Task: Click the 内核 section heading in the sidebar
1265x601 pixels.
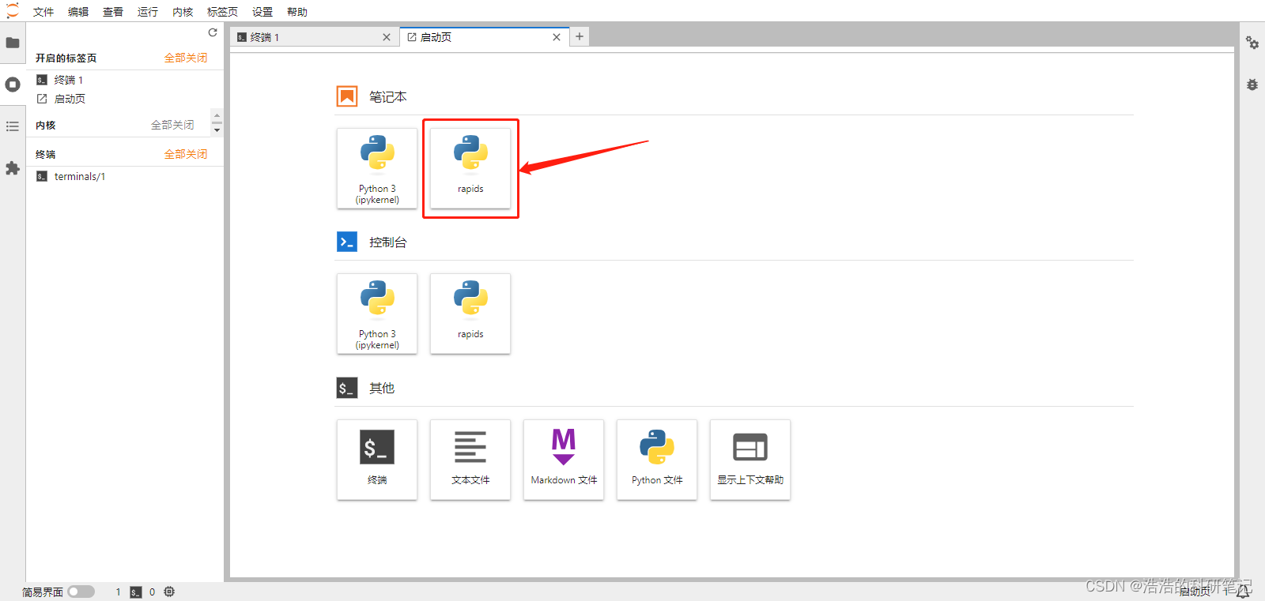Action: 45,125
